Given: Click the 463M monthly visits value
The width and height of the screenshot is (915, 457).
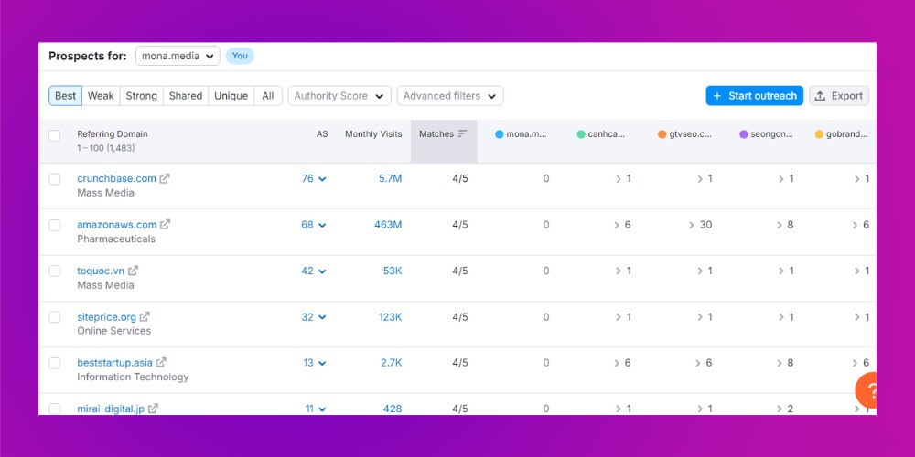Looking at the screenshot, I should pos(387,225).
